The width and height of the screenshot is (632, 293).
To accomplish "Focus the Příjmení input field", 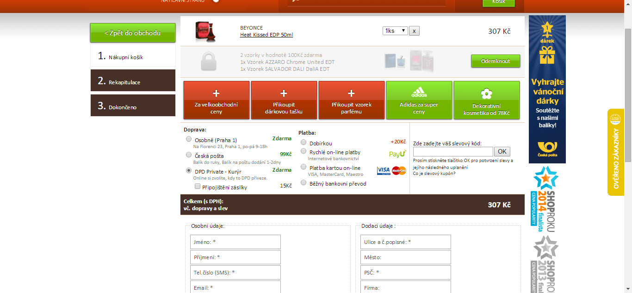I will click(235, 257).
